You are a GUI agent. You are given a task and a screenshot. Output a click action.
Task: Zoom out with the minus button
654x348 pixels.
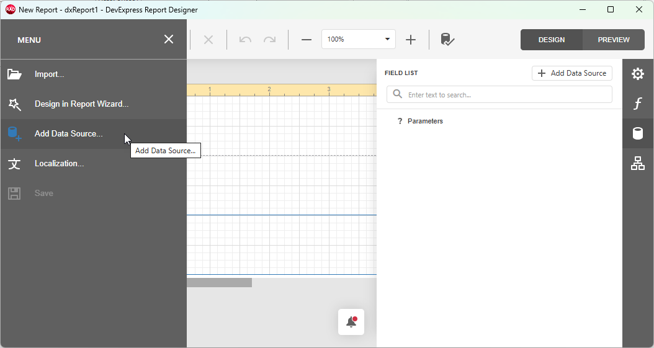(x=307, y=40)
